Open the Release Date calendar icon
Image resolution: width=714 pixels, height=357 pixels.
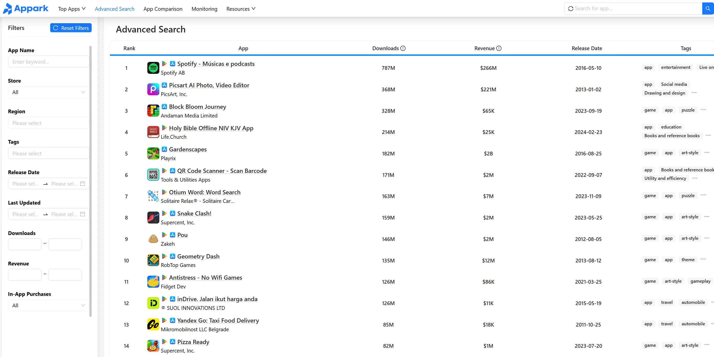tap(82, 184)
